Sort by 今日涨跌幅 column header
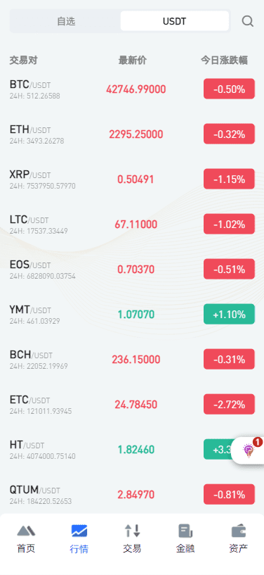This screenshot has height=575, width=264. pyautogui.click(x=224, y=61)
